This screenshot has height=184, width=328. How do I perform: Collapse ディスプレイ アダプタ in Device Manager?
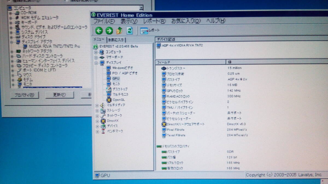click(11, 41)
